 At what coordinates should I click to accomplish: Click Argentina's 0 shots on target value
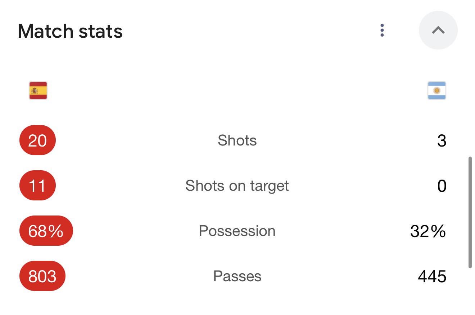[x=442, y=186]
